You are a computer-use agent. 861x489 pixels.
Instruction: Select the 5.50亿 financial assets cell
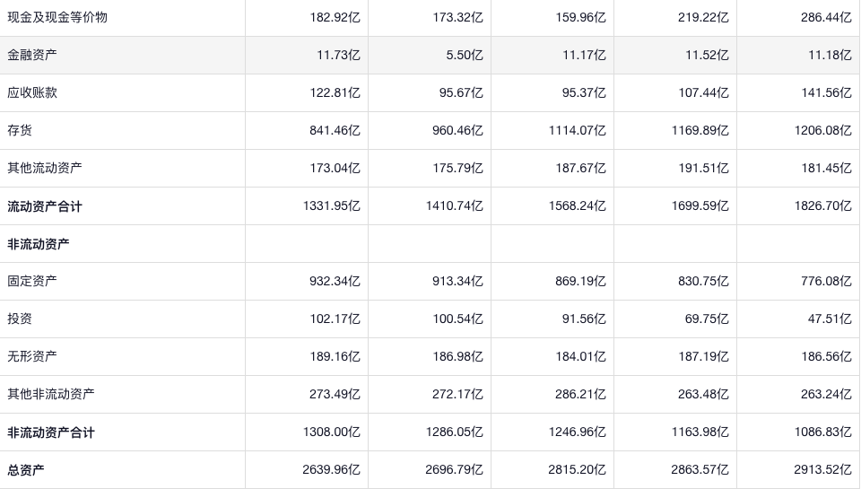pos(465,55)
